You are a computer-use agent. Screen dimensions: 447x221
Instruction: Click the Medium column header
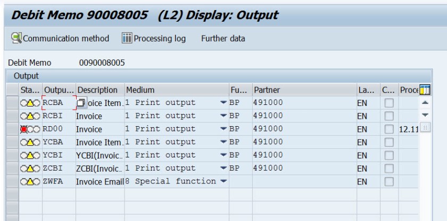(x=177, y=90)
